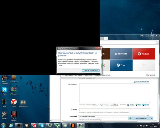The height and width of the screenshot is (128, 160).
Task: Expand the Недавно закрытые dropdown
Action: click(103, 75)
